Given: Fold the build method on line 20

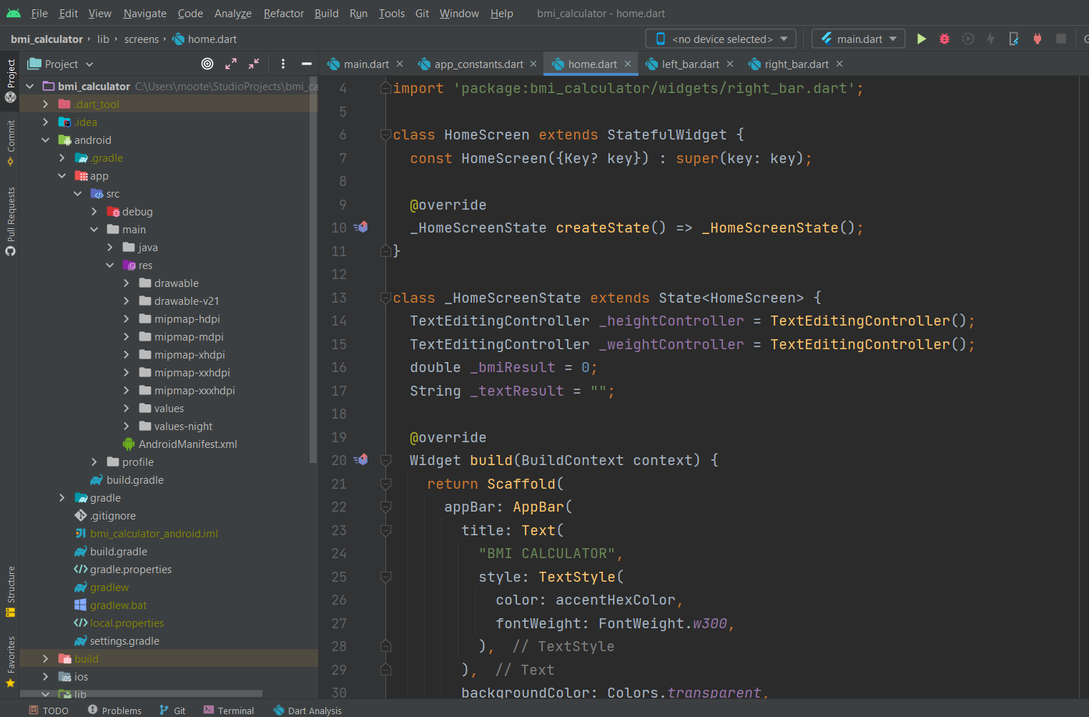Looking at the screenshot, I should [x=386, y=460].
